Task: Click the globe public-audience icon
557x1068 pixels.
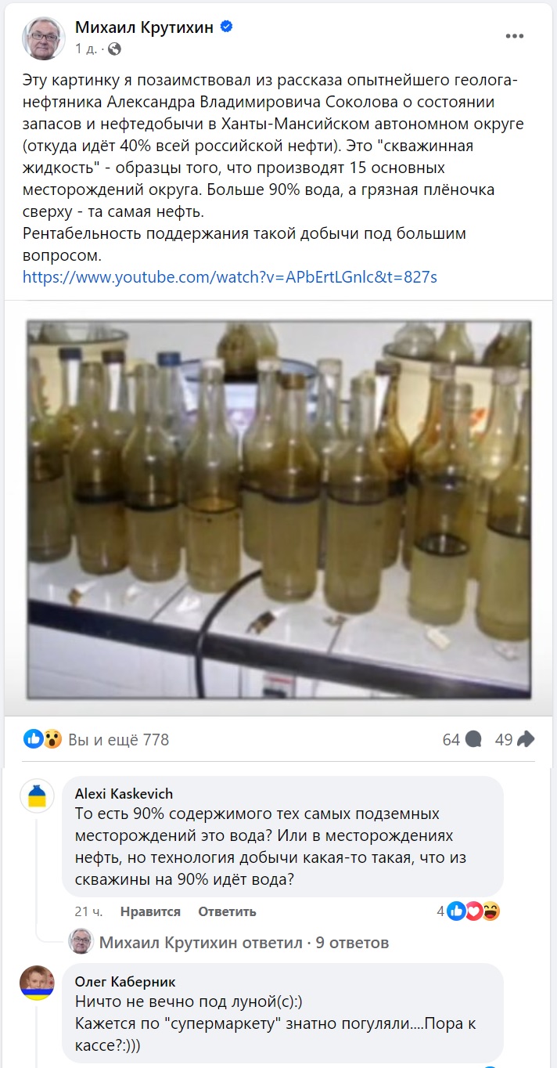Action: 114,49
